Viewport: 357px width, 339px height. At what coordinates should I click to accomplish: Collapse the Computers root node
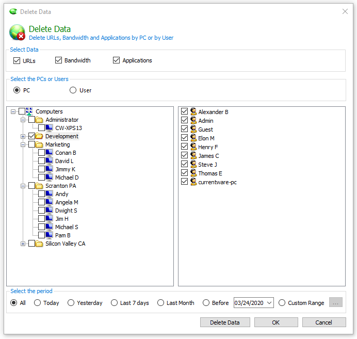tap(13, 111)
